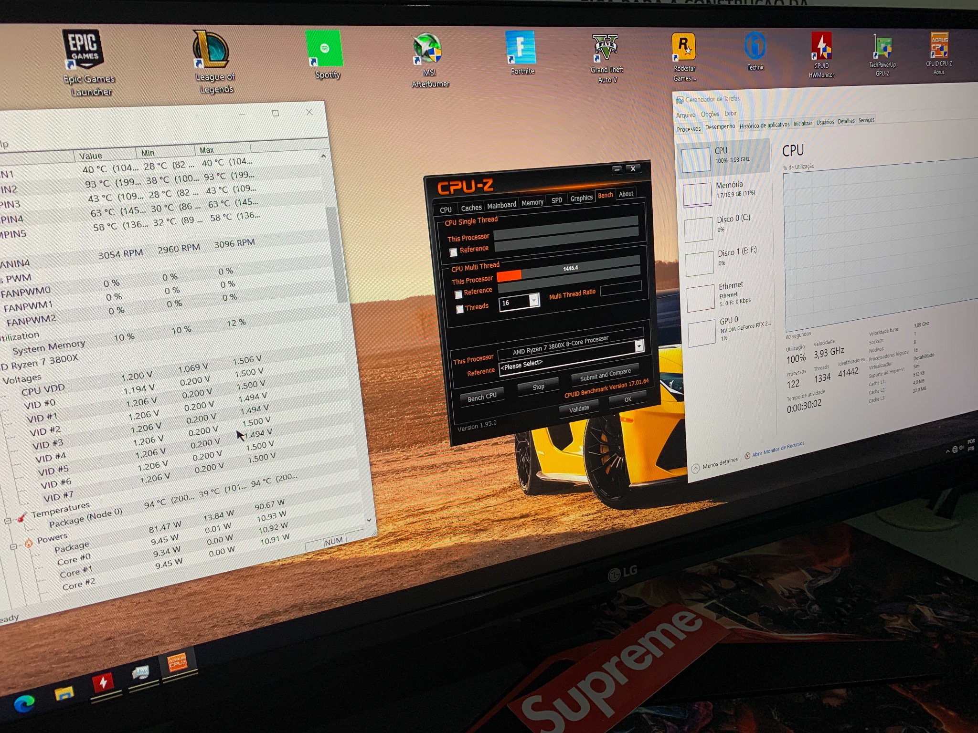Open the Opções menu in Task Manager
Image resolution: width=978 pixels, height=733 pixels.
click(710, 114)
